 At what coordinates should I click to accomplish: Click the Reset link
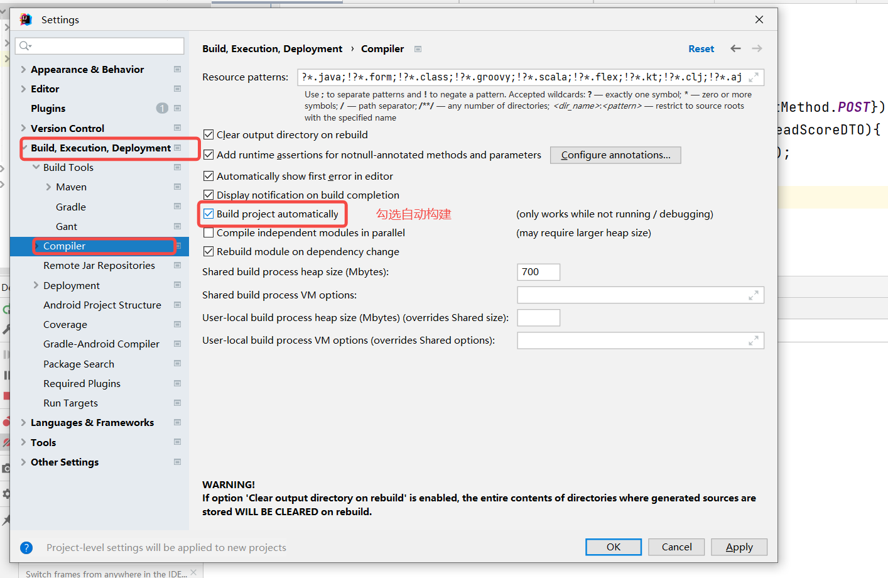(701, 48)
